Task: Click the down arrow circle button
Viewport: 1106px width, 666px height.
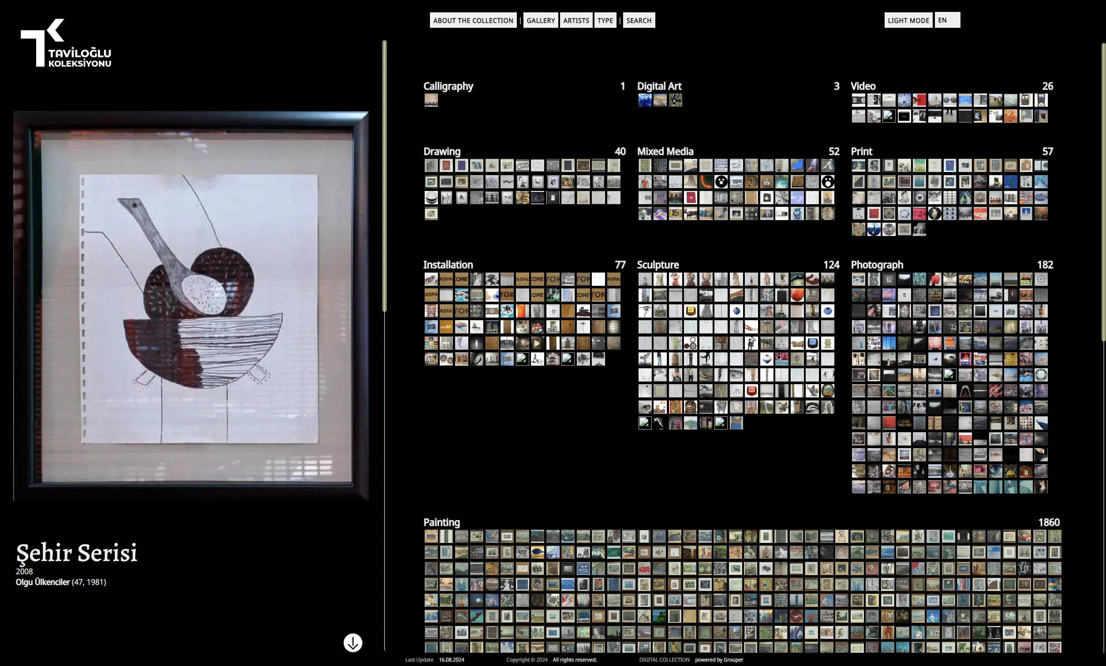Action: (353, 643)
